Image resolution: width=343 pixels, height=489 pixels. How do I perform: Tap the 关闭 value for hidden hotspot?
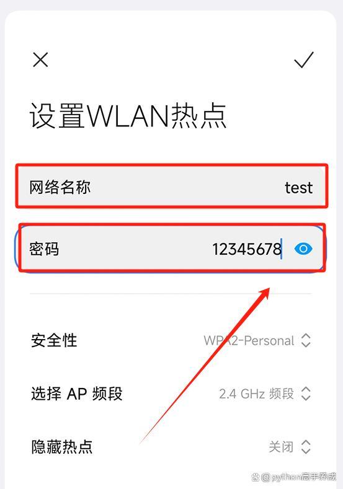[281, 447]
